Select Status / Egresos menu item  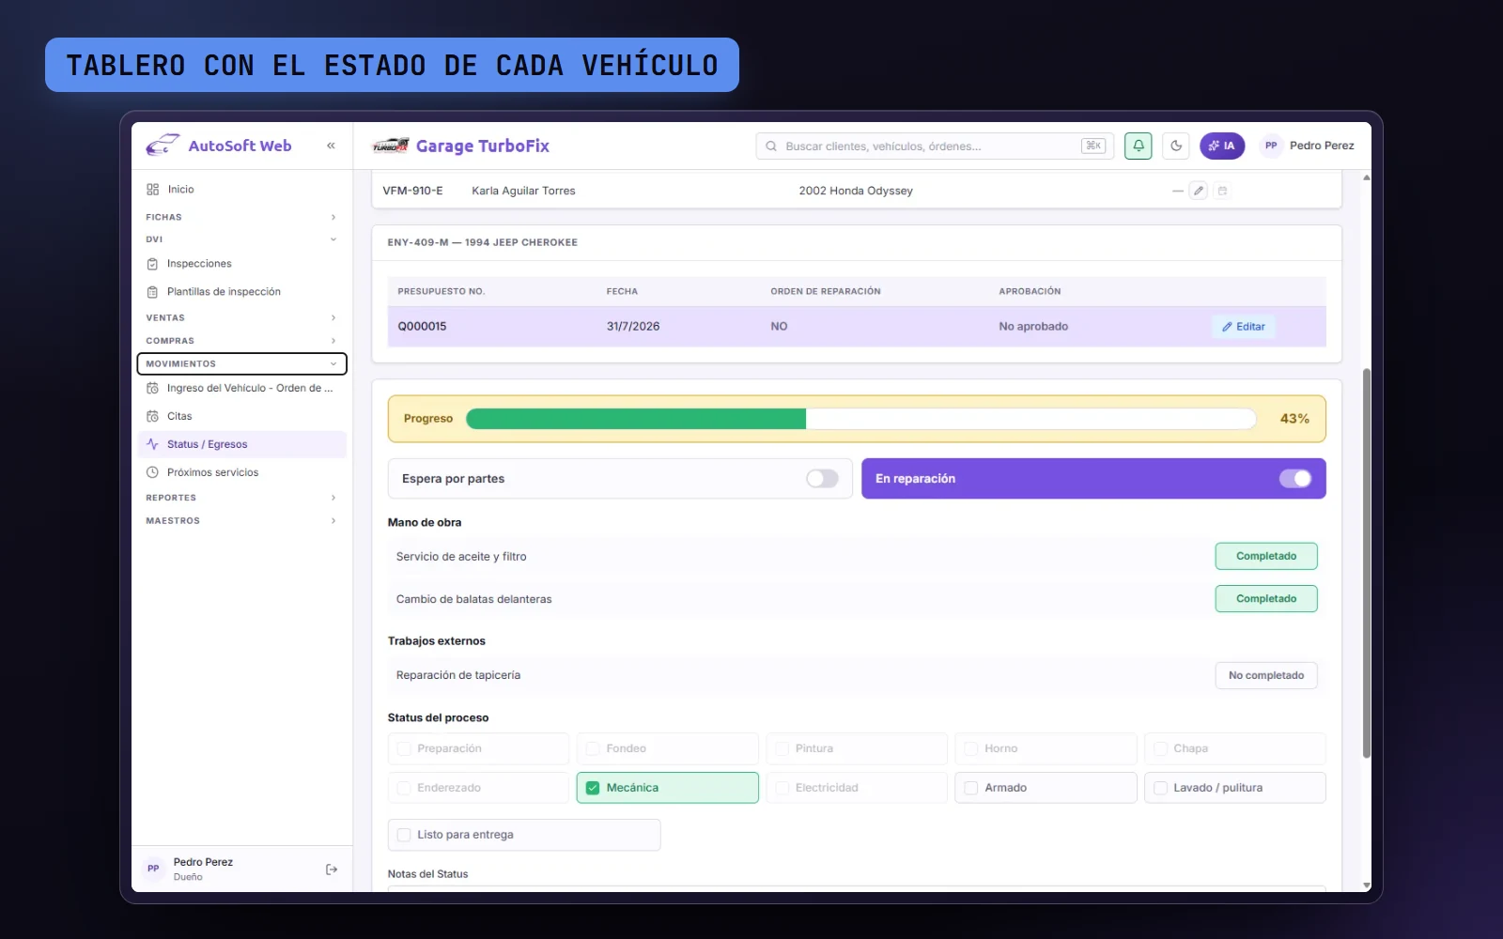pyautogui.click(x=241, y=444)
